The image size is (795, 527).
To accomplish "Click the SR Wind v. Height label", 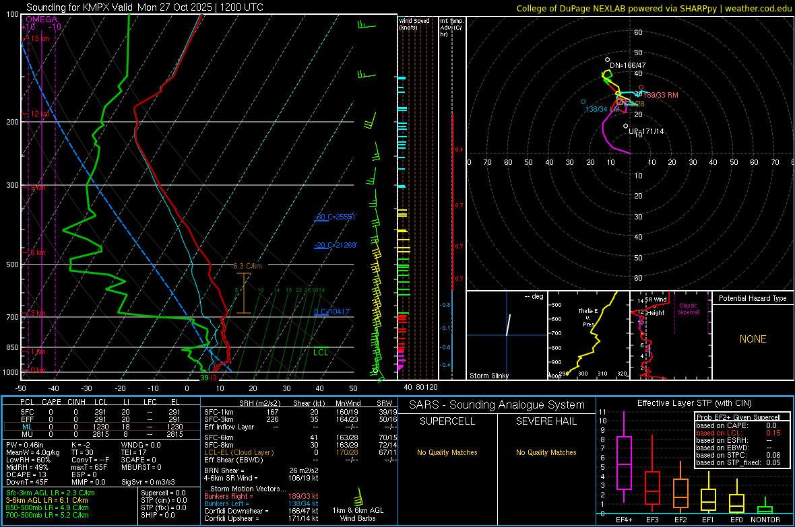I will (x=656, y=306).
